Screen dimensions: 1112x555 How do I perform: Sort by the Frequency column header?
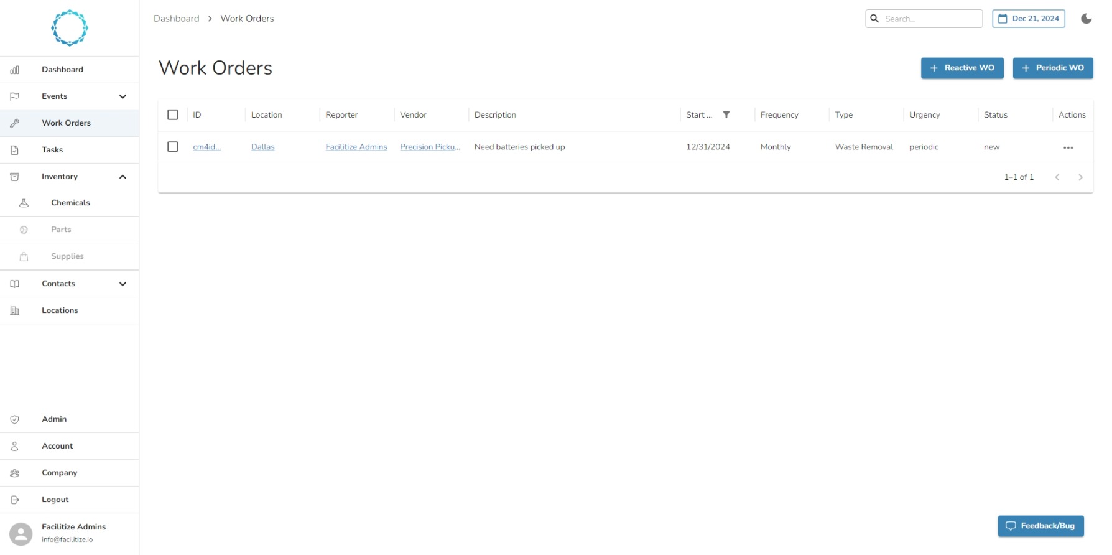click(779, 115)
